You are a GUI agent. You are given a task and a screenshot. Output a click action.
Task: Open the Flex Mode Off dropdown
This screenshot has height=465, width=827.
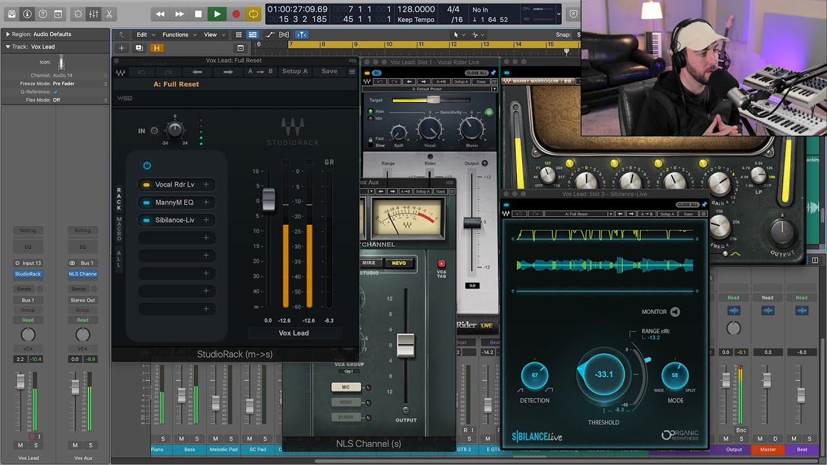tap(80, 100)
